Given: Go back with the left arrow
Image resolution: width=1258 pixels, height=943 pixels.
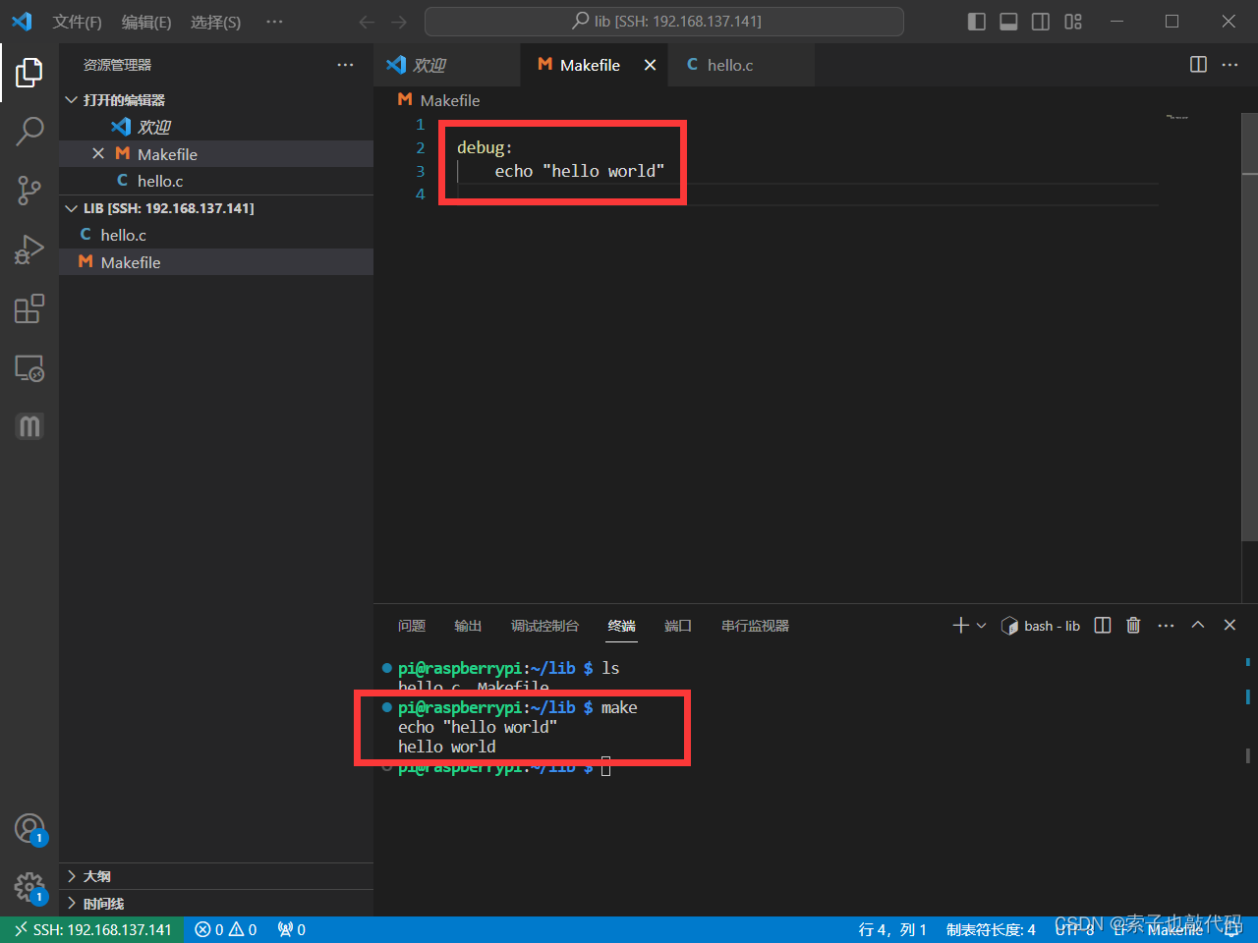Looking at the screenshot, I should 367,22.
